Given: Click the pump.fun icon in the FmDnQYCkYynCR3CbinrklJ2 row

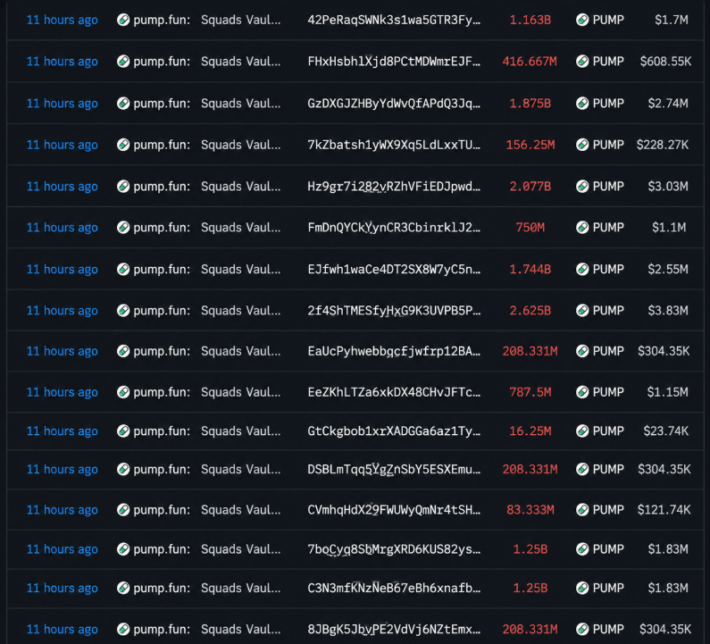Looking at the screenshot, I should (x=123, y=228).
